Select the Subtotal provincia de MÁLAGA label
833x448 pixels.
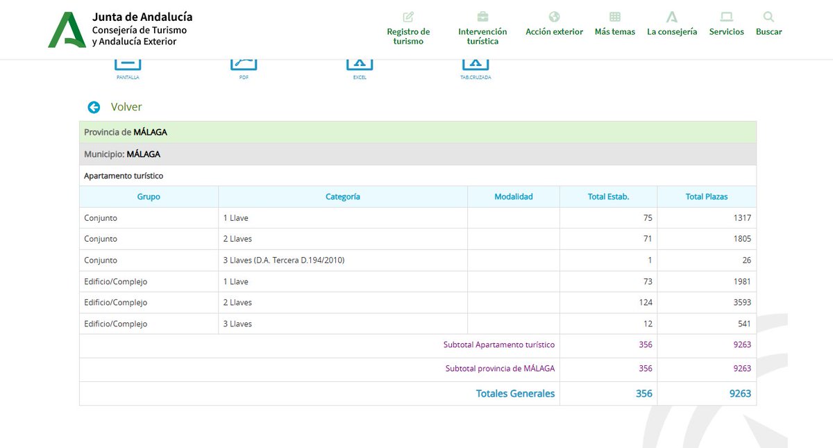[x=500, y=369]
